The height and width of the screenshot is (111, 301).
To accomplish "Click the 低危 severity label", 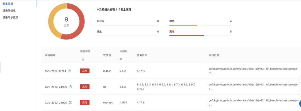I will coord(99,31).
